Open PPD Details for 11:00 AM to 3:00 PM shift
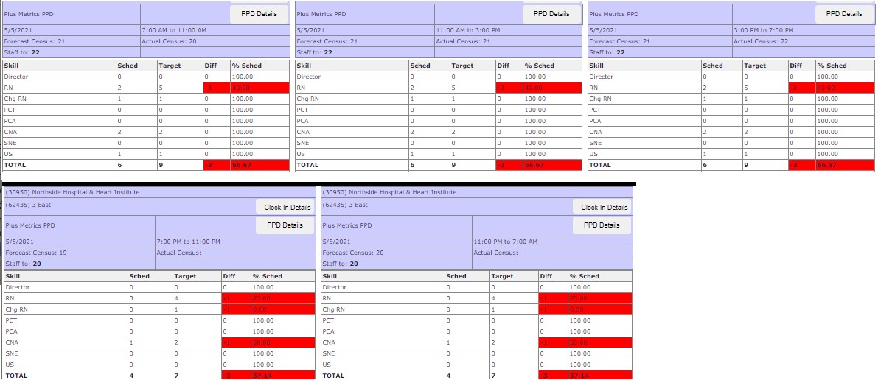The image size is (878, 380). tap(551, 14)
